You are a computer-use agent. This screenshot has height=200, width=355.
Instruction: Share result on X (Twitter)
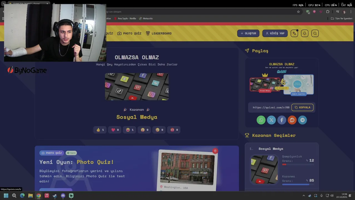pyautogui.click(x=271, y=120)
